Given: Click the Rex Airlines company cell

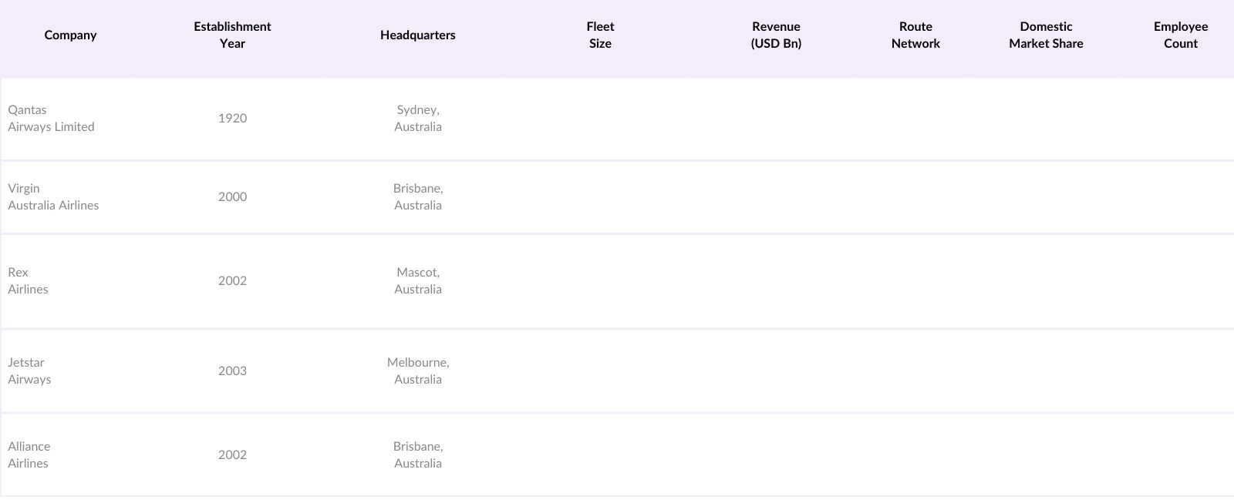Looking at the screenshot, I should click(28, 281).
